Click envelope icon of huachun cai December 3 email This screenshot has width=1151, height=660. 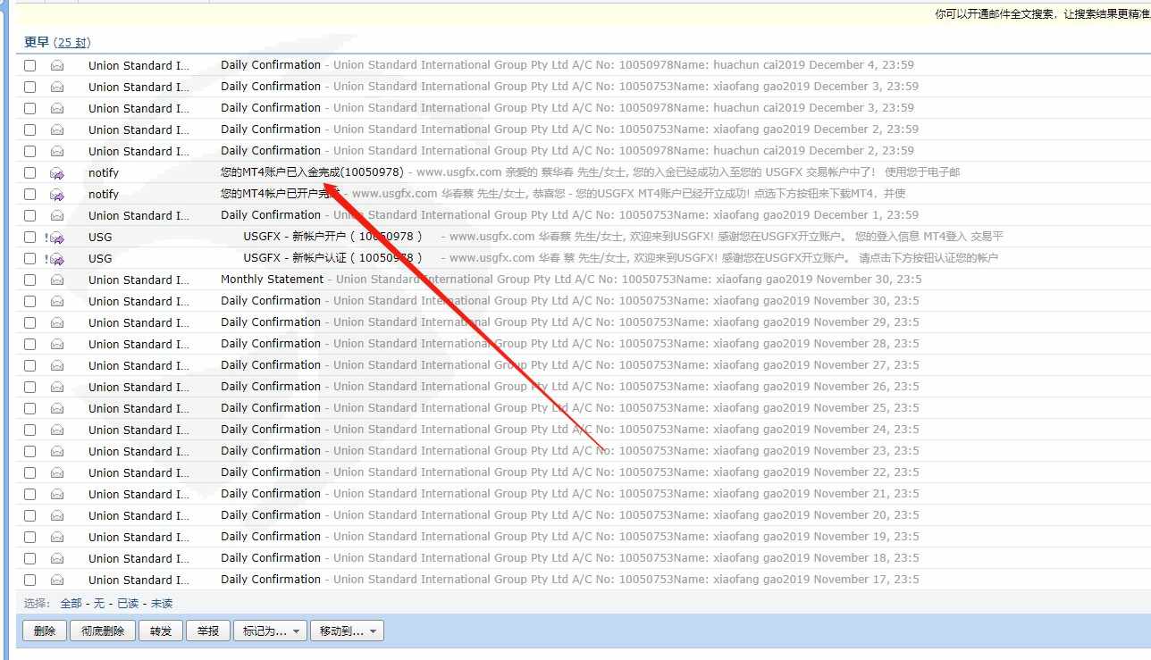[57, 108]
